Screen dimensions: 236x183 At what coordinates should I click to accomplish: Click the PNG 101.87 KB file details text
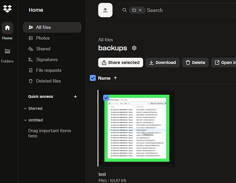(112, 181)
